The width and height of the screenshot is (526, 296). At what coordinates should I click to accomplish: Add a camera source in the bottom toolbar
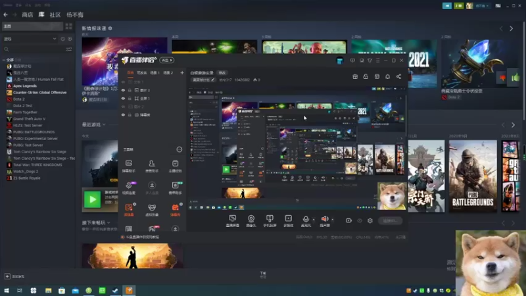(x=251, y=219)
